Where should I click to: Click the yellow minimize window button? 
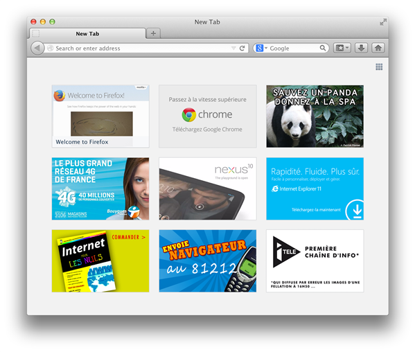(x=43, y=21)
